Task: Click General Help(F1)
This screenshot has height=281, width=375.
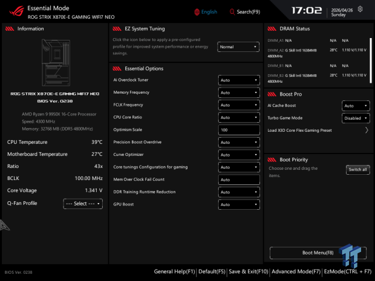Action: click(174, 271)
